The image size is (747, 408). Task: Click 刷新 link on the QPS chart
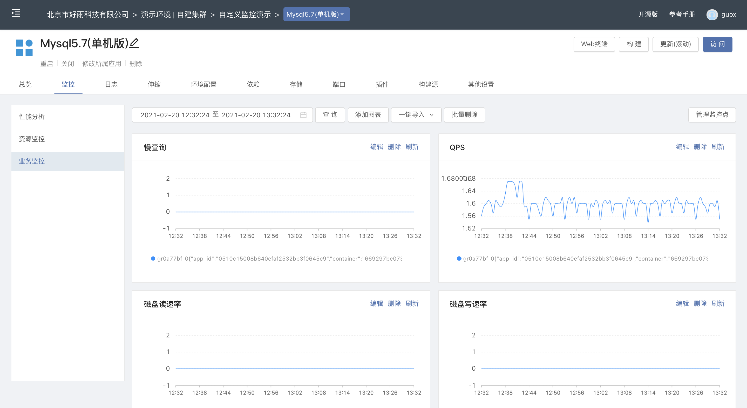(x=718, y=147)
